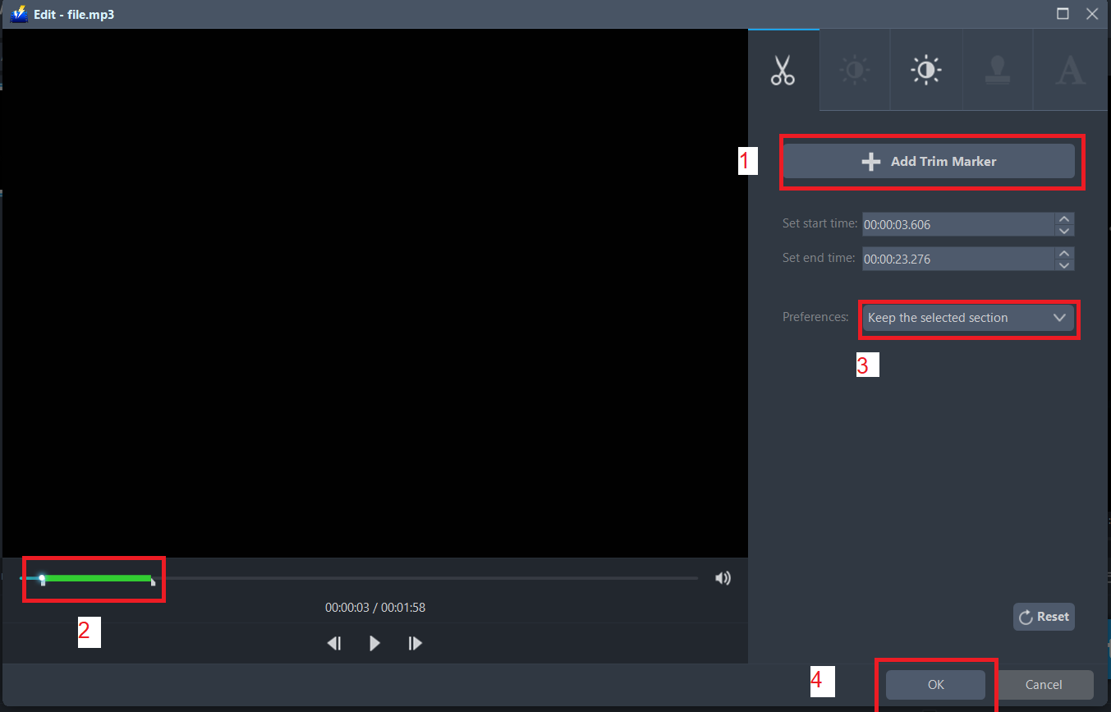Decrease end time with down stepper
This screenshot has width=1111, height=712.
pos(1064,264)
